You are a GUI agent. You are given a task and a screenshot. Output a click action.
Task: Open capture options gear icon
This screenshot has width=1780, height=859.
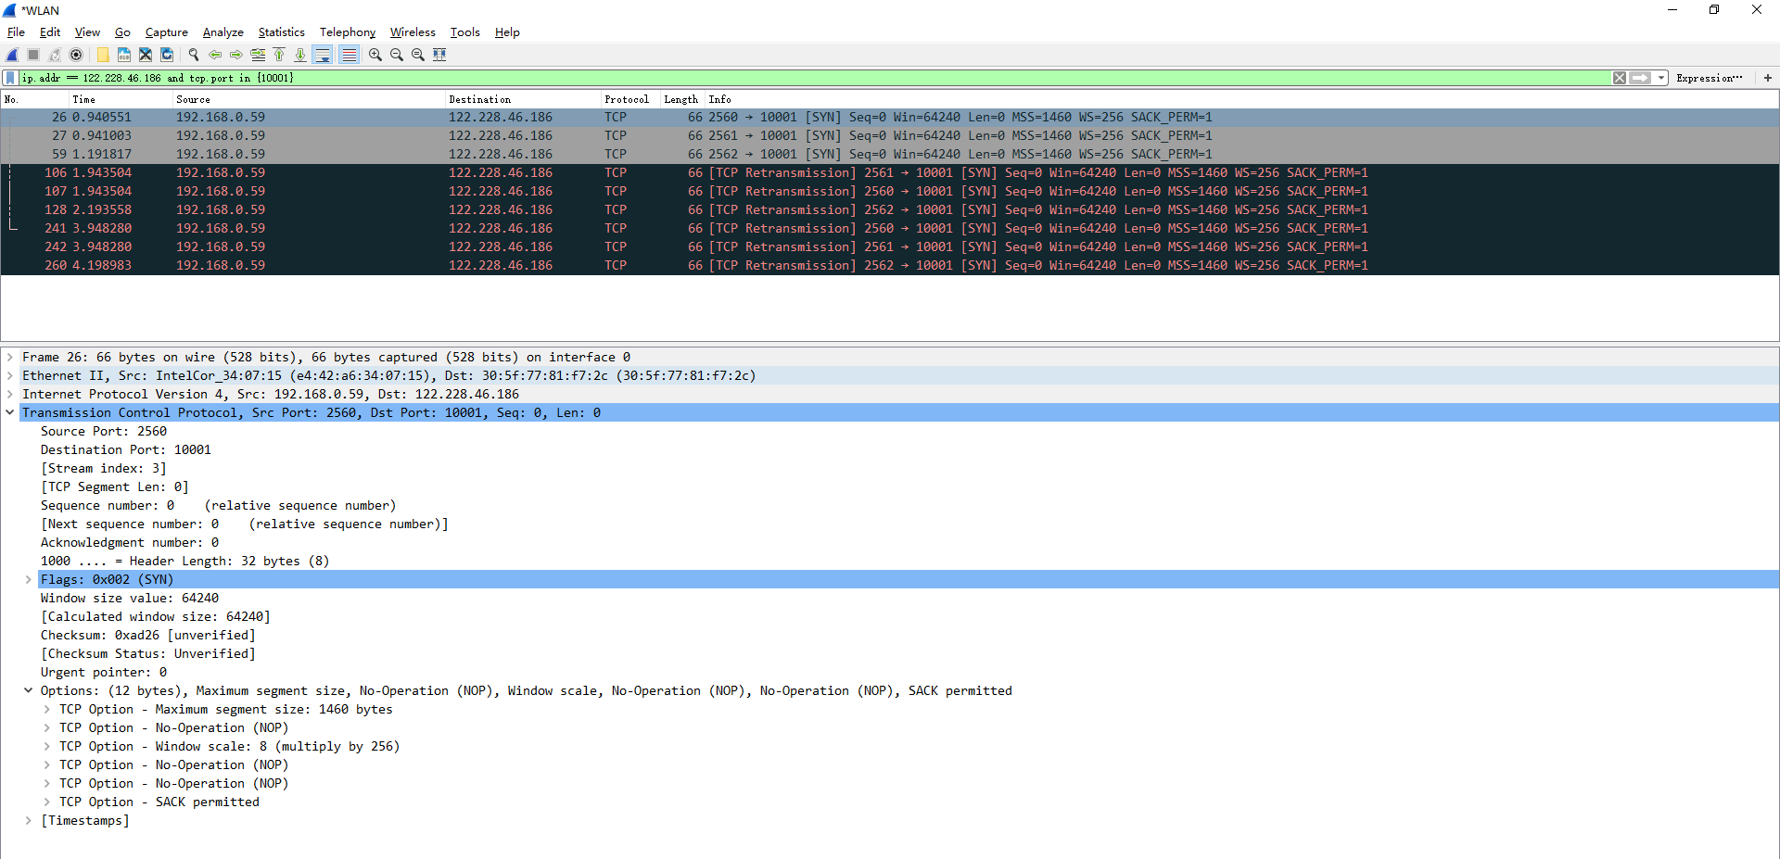76,55
